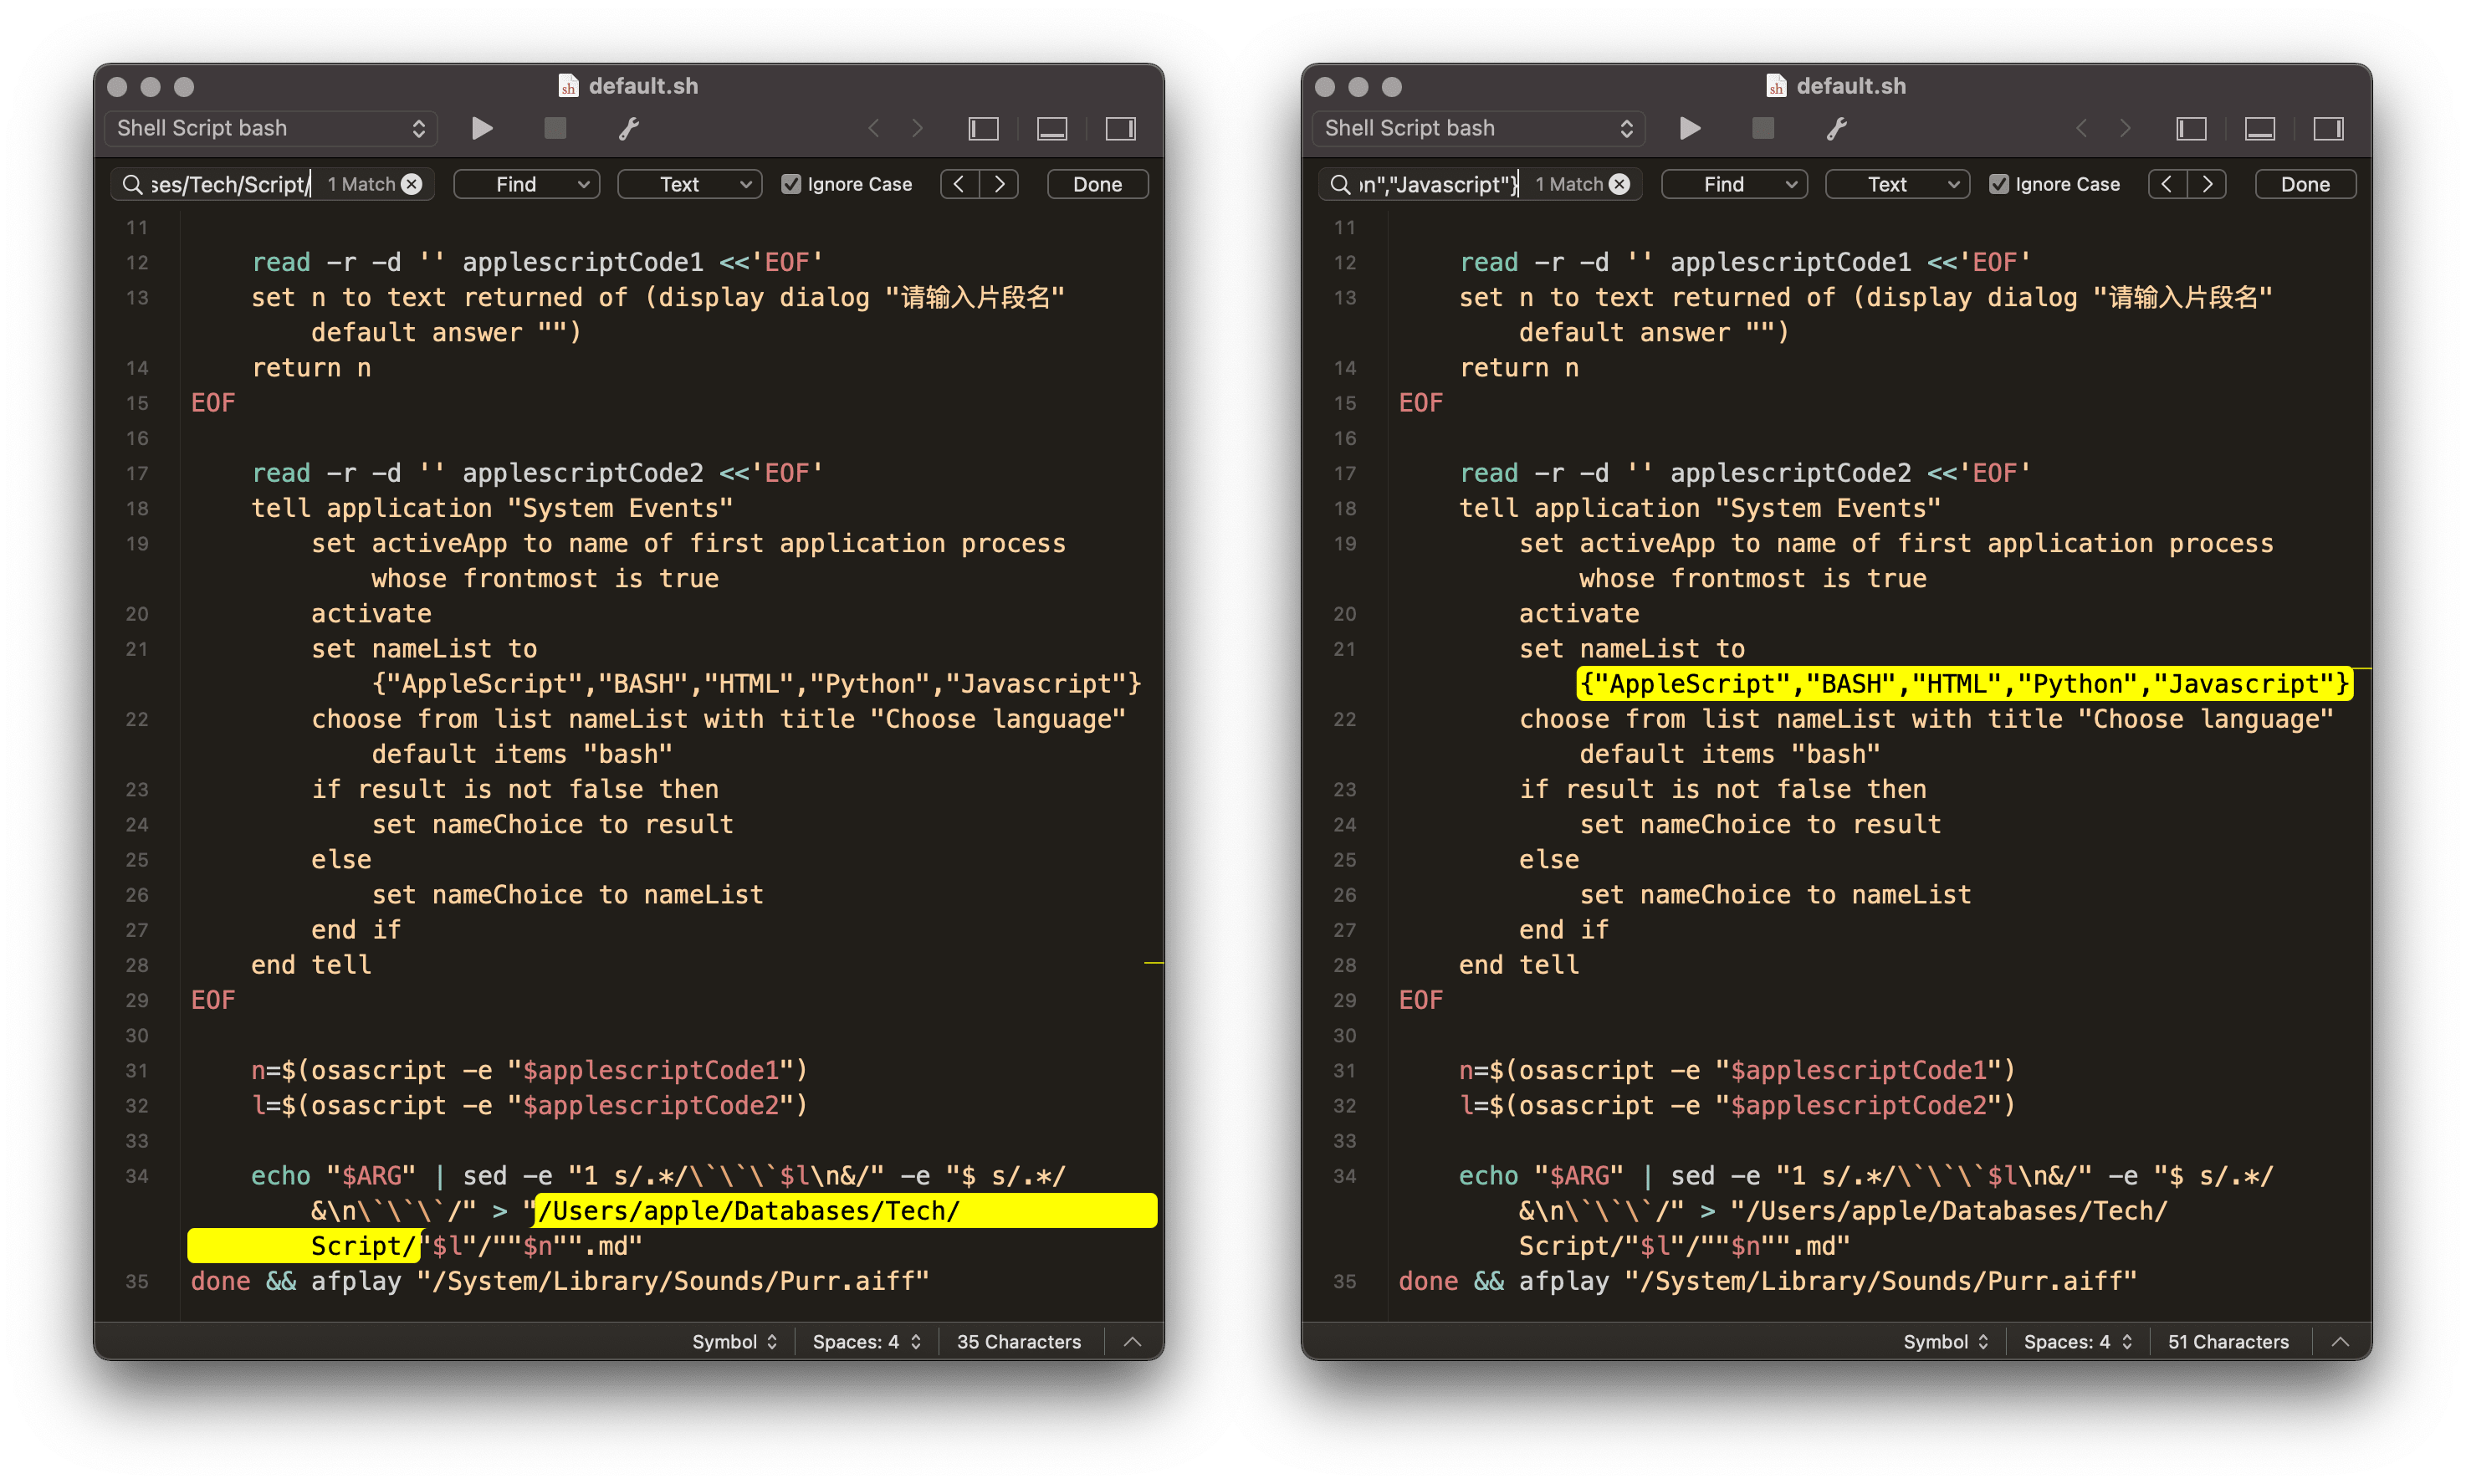Go back in history, left window toolbar
This screenshot has width=2466, height=1484.
coord(874,128)
